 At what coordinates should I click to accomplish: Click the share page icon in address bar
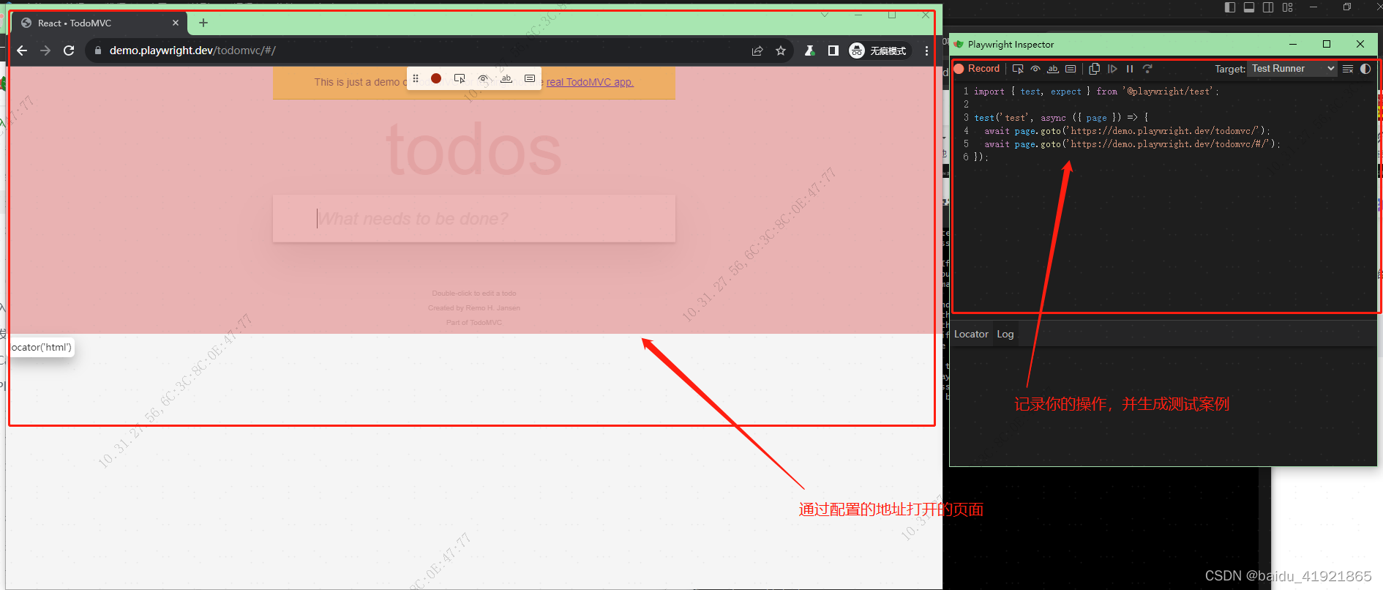click(x=757, y=51)
